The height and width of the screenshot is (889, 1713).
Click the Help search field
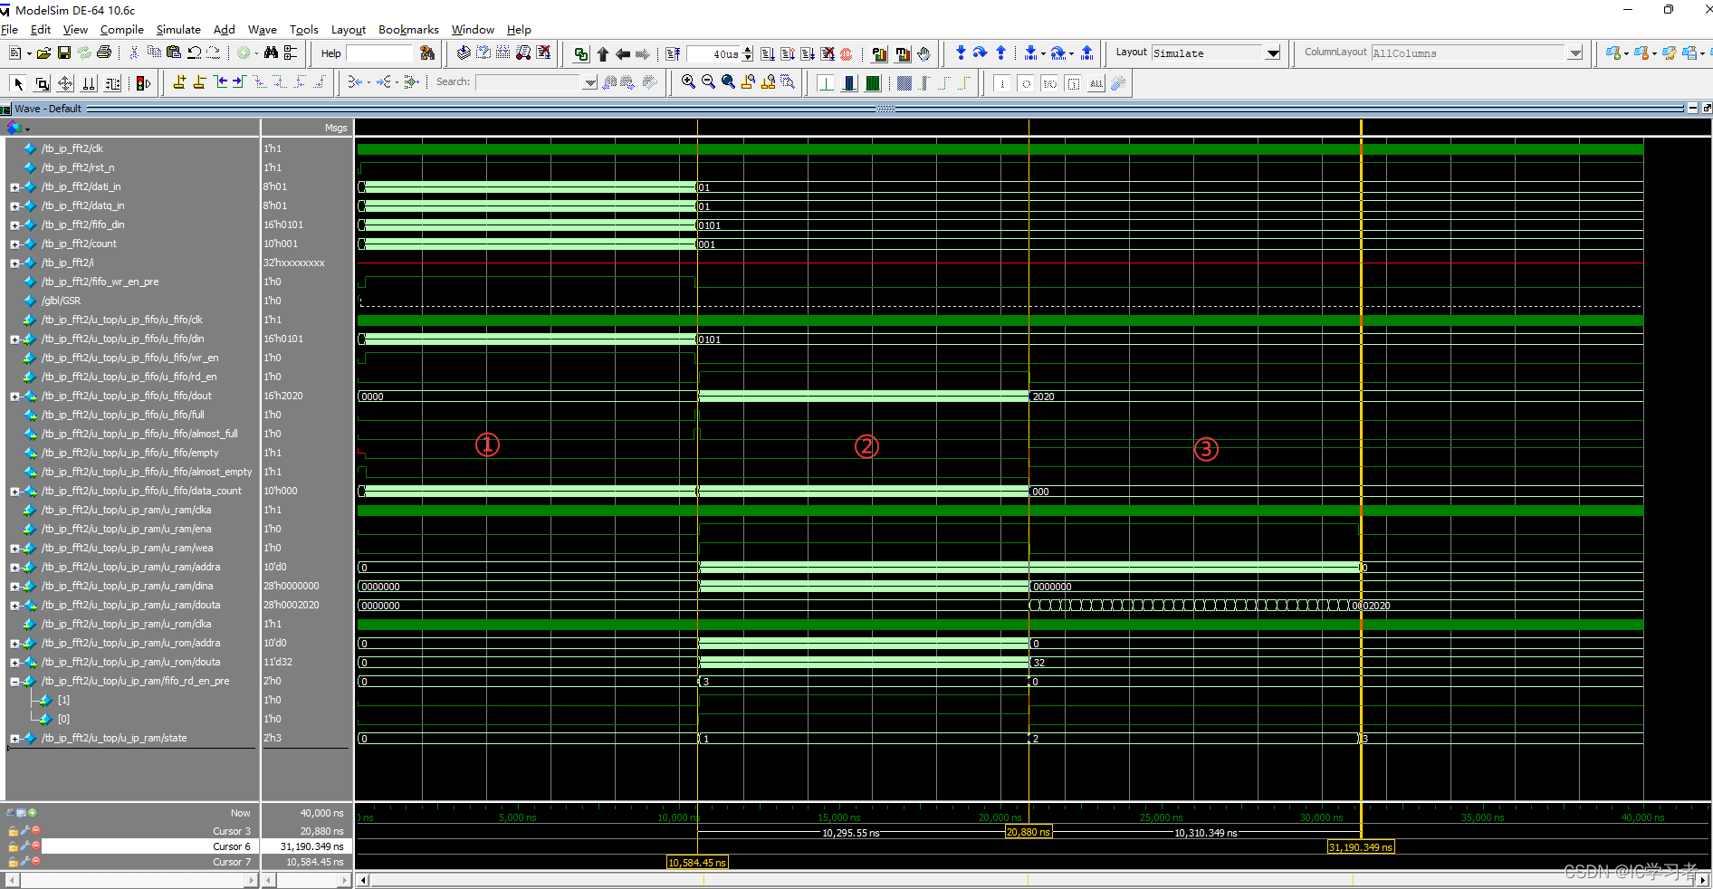pos(379,53)
